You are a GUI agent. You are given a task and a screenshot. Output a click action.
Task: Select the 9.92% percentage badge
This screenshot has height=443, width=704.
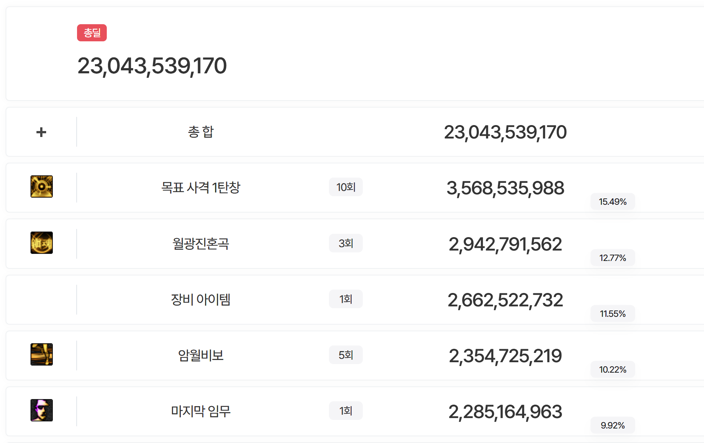(x=612, y=426)
